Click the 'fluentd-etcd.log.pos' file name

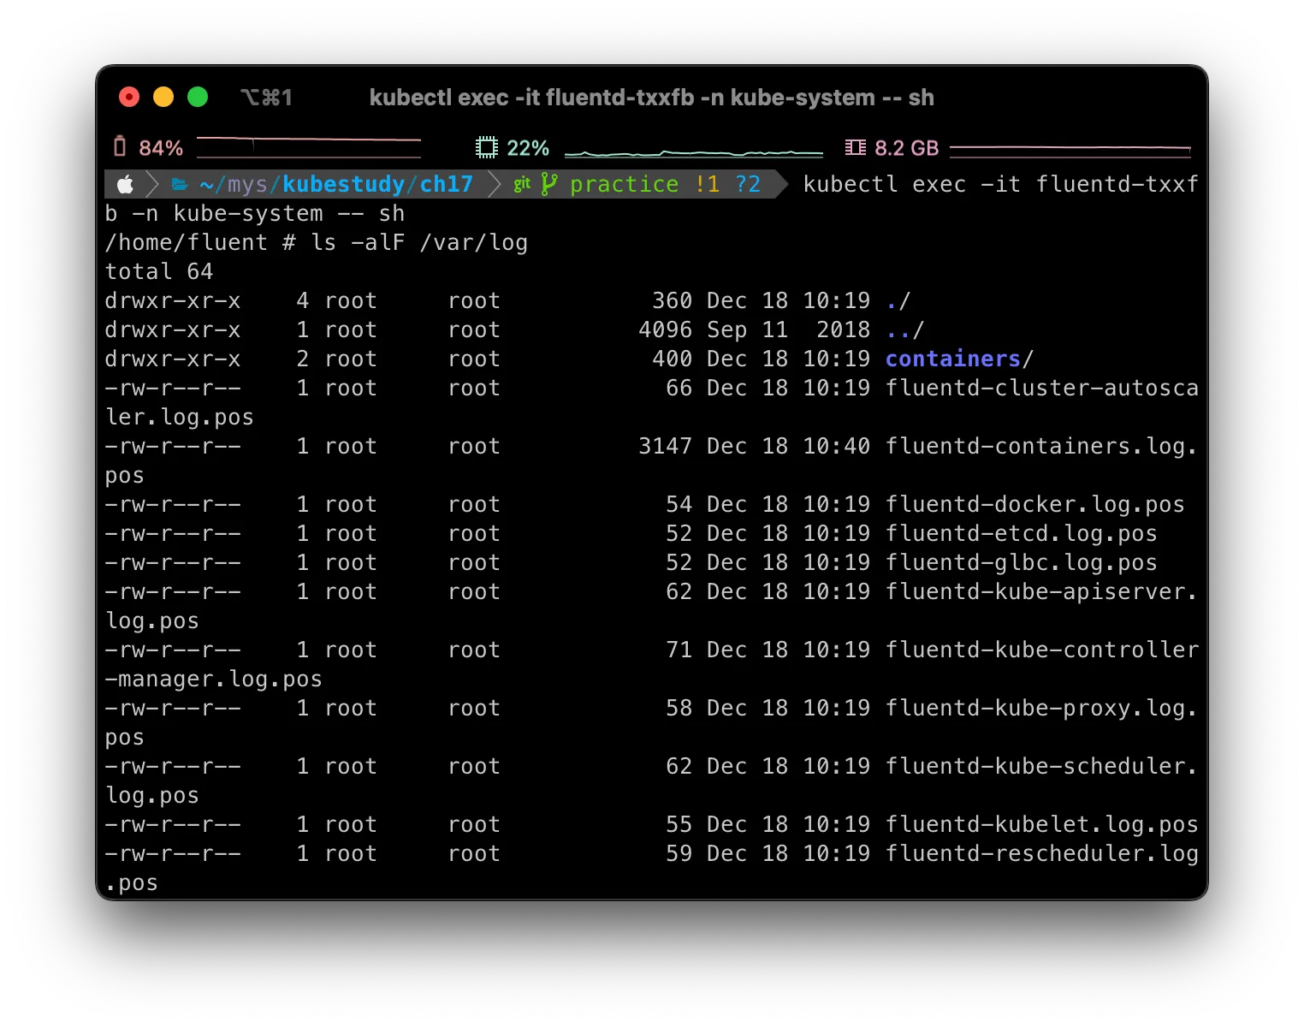(1022, 533)
